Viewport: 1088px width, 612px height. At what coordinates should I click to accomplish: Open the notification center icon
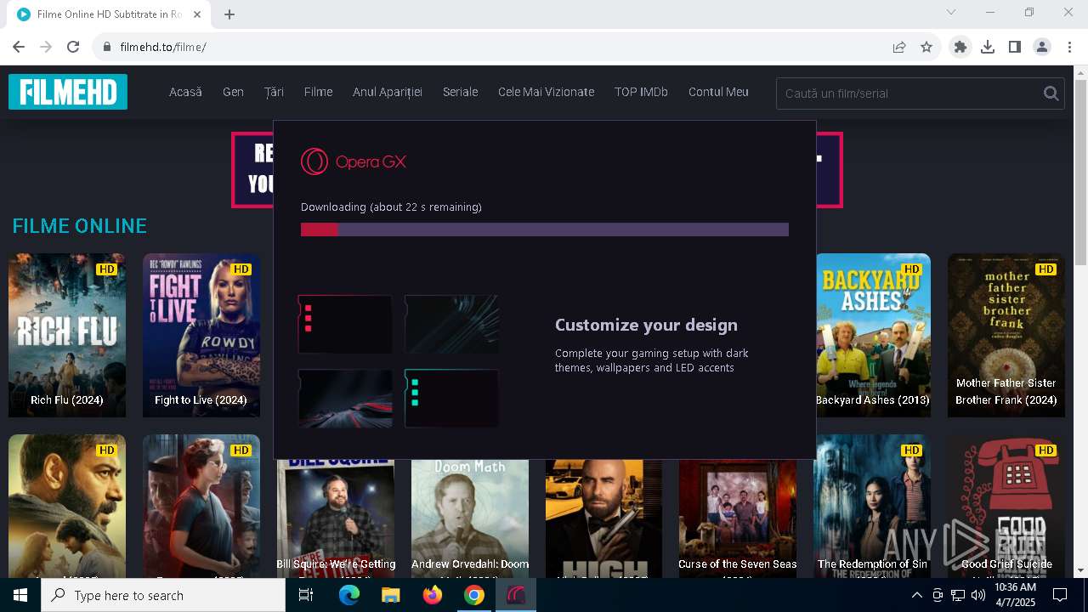[x=1060, y=595]
